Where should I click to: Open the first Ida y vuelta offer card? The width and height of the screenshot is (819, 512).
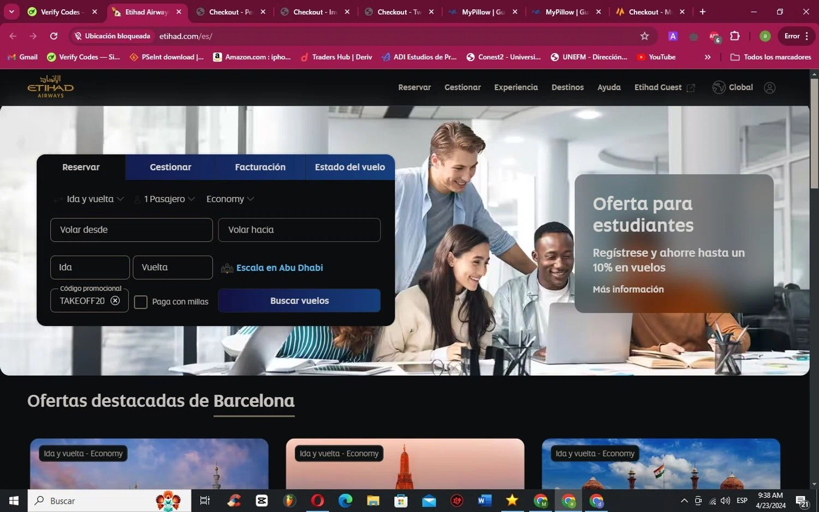pyautogui.click(x=149, y=464)
